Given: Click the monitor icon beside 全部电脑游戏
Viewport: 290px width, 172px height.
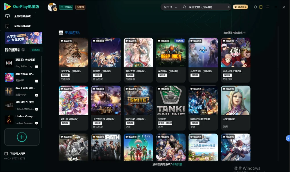Looking at the screenshot, I should point(8,16).
